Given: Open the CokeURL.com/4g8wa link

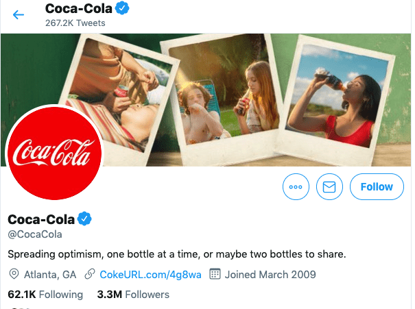Looking at the screenshot, I should 150,275.
